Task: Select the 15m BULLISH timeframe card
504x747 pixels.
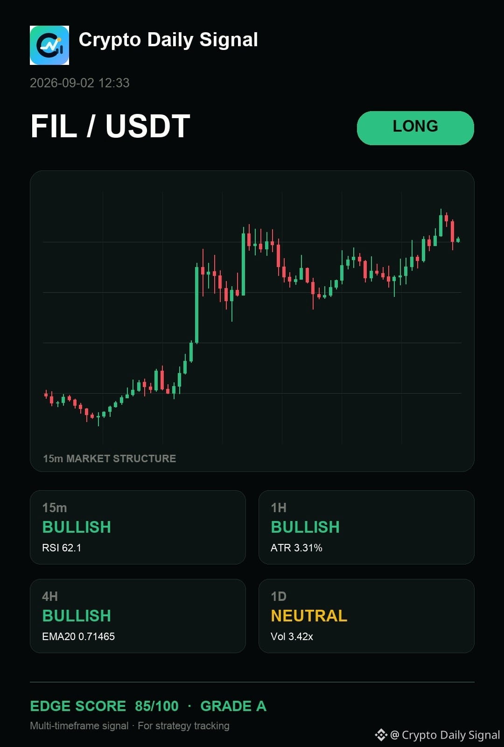Action: (138, 527)
